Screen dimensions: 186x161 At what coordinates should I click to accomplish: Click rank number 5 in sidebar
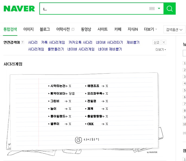click(184, 90)
